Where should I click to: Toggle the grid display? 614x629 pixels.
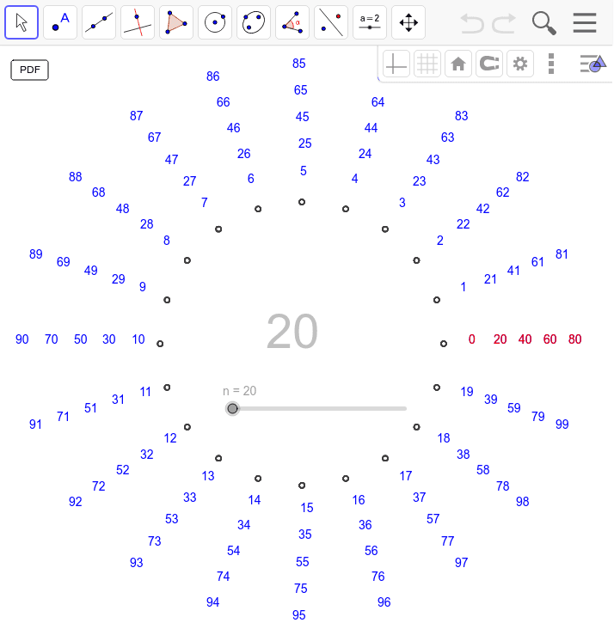(x=427, y=64)
